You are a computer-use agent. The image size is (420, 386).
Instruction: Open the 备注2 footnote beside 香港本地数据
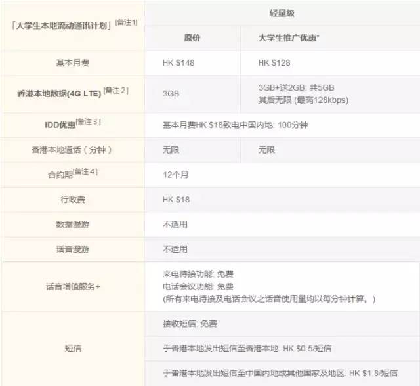click(115, 90)
